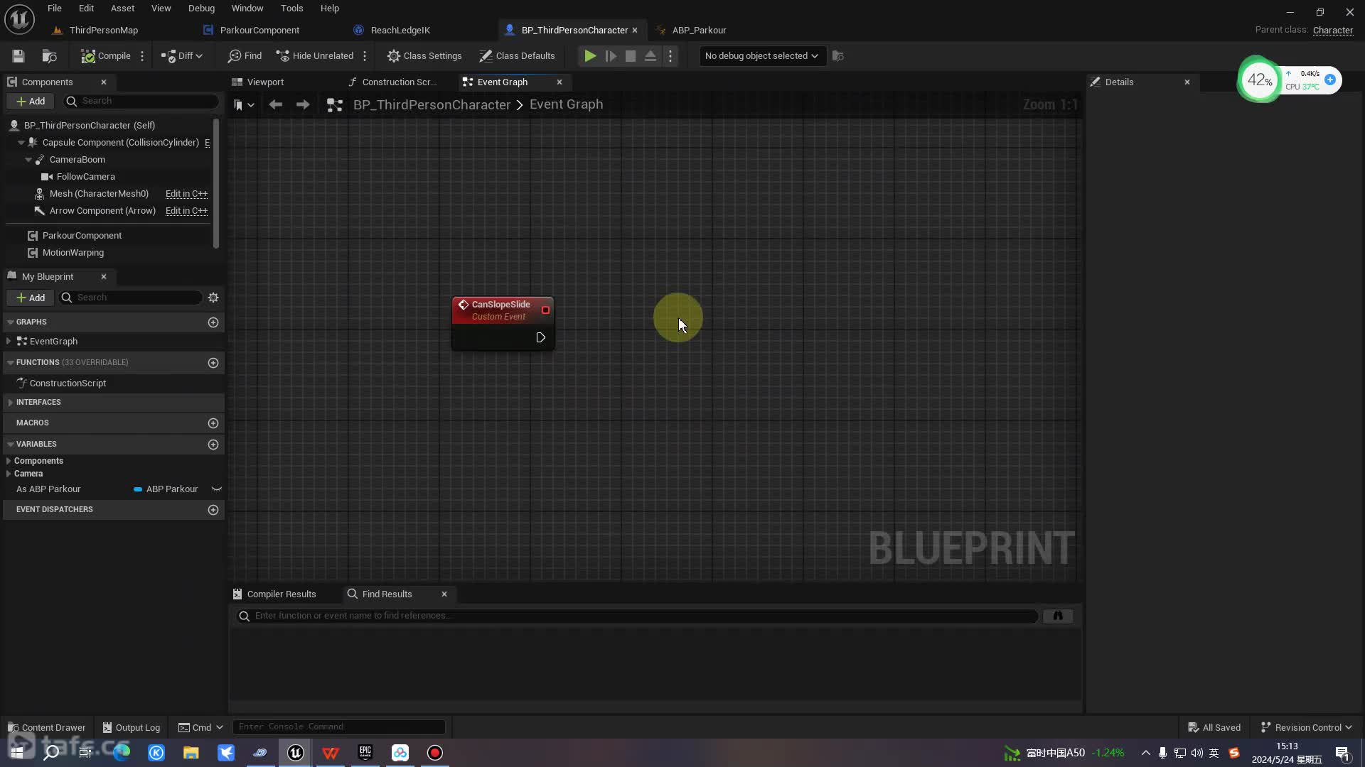Viewport: 1365px width, 767px height.
Task: Click Edit in C++ for Mesh
Action: click(x=186, y=194)
